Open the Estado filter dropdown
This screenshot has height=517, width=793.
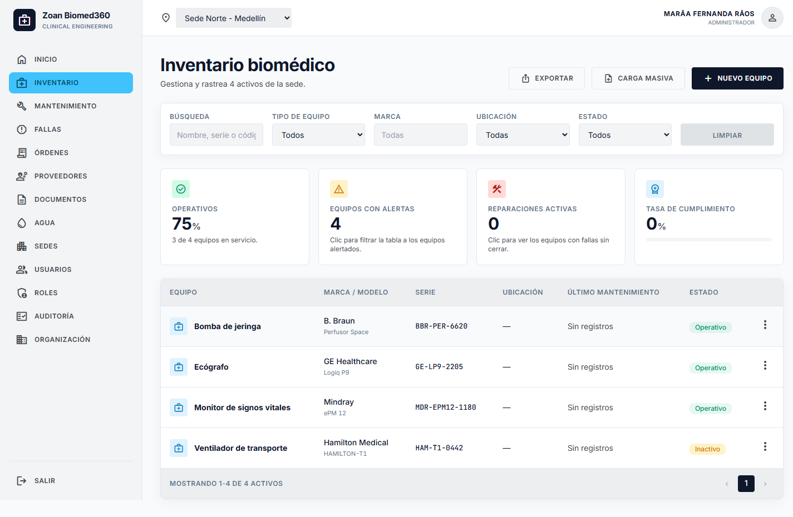pos(625,135)
